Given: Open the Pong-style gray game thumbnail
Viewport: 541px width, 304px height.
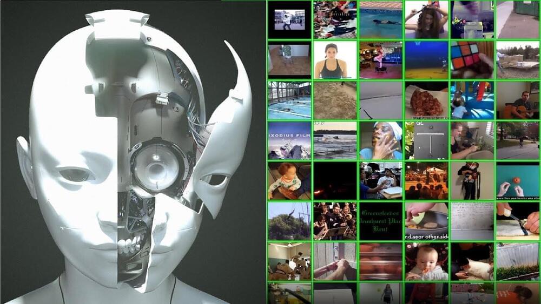Looking at the screenshot, I should [426, 140].
